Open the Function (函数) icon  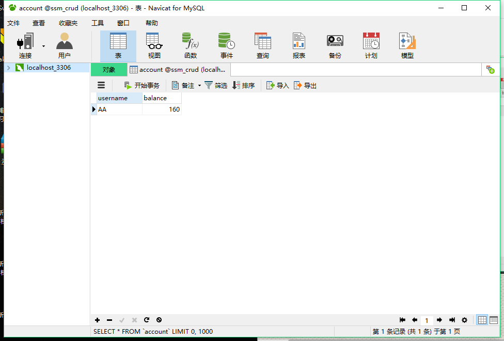pos(190,42)
